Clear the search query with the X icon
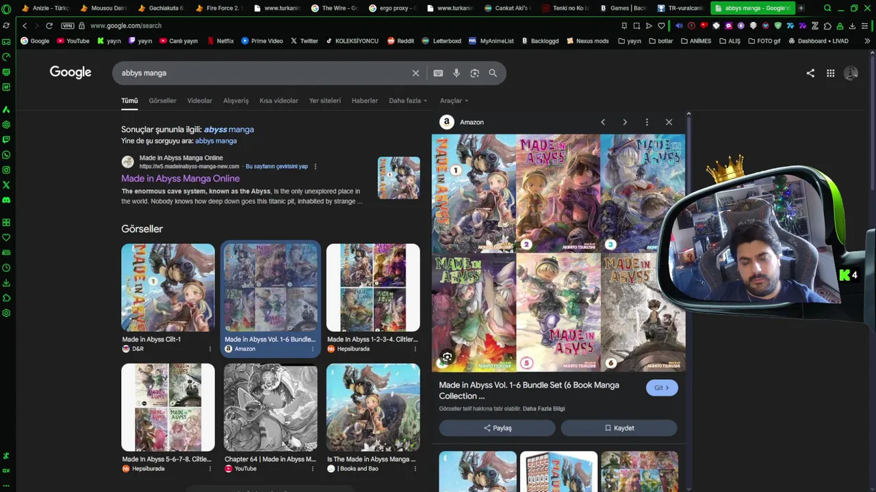The height and width of the screenshot is (492, 876). [x=415, y=73]
